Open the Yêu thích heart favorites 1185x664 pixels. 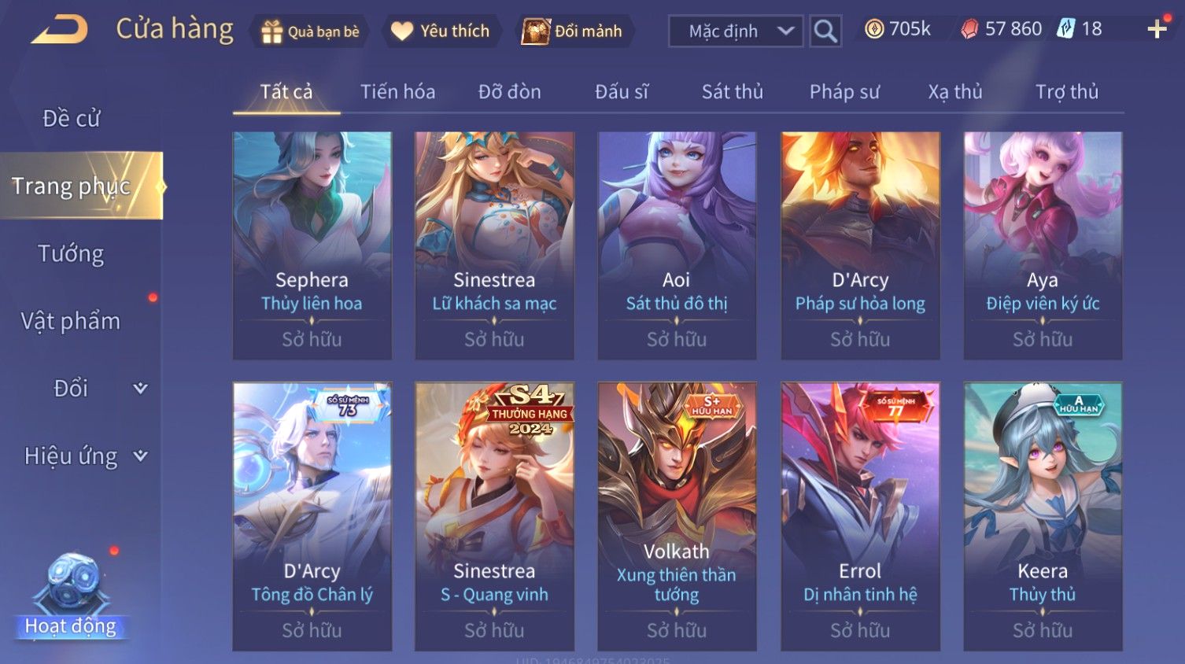[x=441, y=31]
